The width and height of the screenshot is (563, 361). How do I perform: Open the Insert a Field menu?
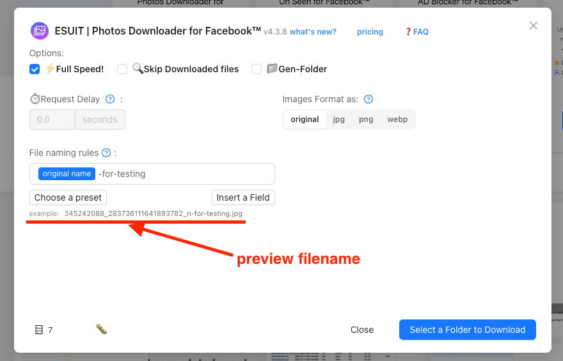243,197
